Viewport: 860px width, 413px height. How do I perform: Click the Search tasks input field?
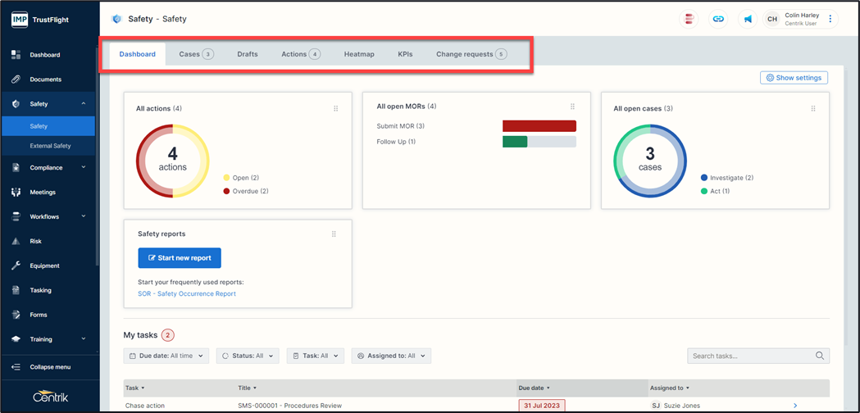coord(750,356)
